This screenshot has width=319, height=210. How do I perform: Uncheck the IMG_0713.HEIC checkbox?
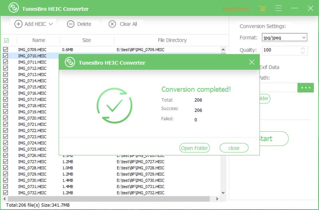point(6,74)
